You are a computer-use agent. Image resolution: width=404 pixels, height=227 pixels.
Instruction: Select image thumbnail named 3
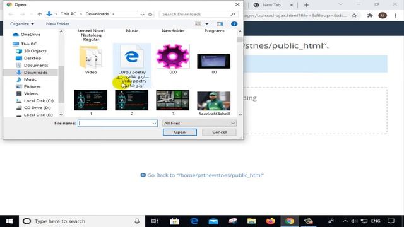(173, 102)
